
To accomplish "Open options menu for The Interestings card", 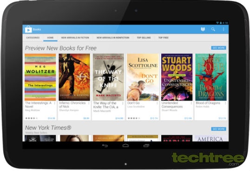I will tap(54, 103).
